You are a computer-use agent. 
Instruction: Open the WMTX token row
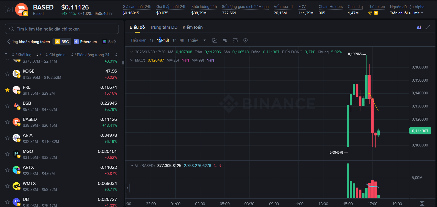click(62, 186)
